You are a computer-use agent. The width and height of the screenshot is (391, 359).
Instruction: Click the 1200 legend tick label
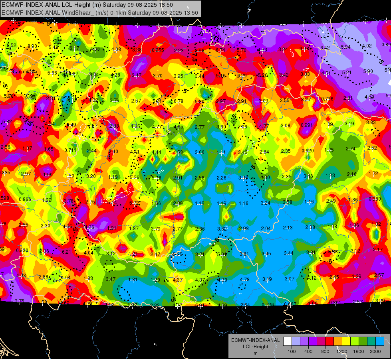[341, 351]
